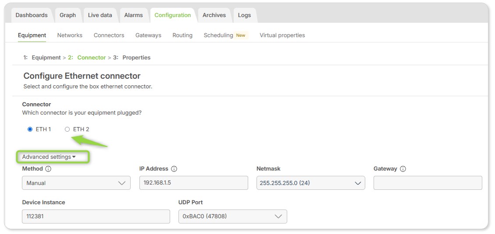Switch to the Graph tab
Viewport: 495px width, 234px height.
point(67,15)
